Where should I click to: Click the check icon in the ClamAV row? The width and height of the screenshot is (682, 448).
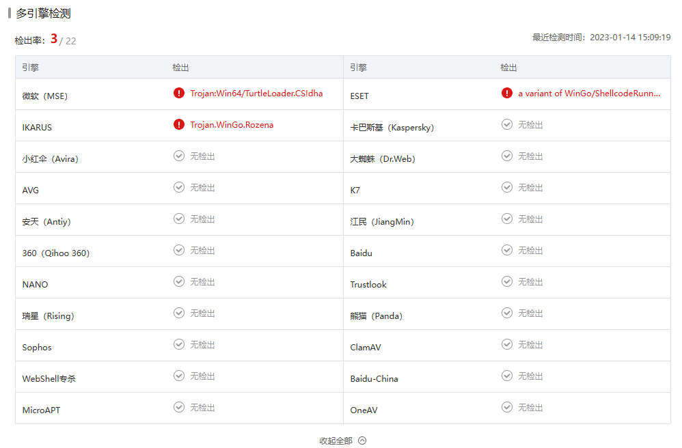click(506, 345)
